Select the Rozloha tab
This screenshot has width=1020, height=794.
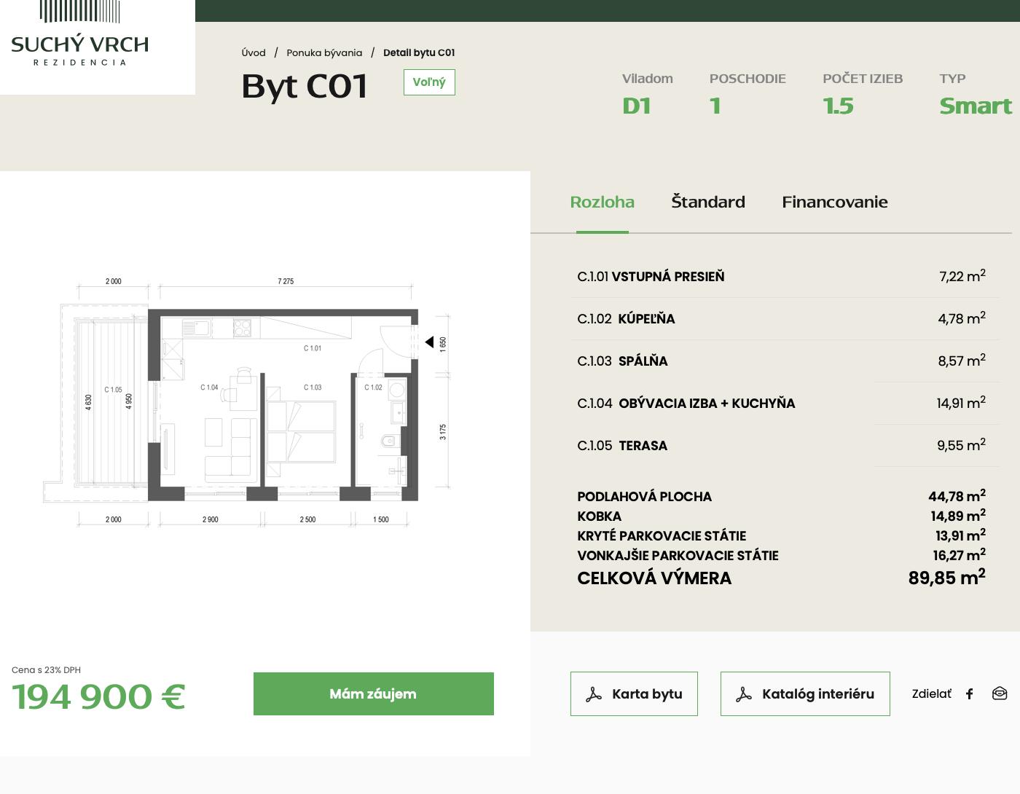click(602, 202)
